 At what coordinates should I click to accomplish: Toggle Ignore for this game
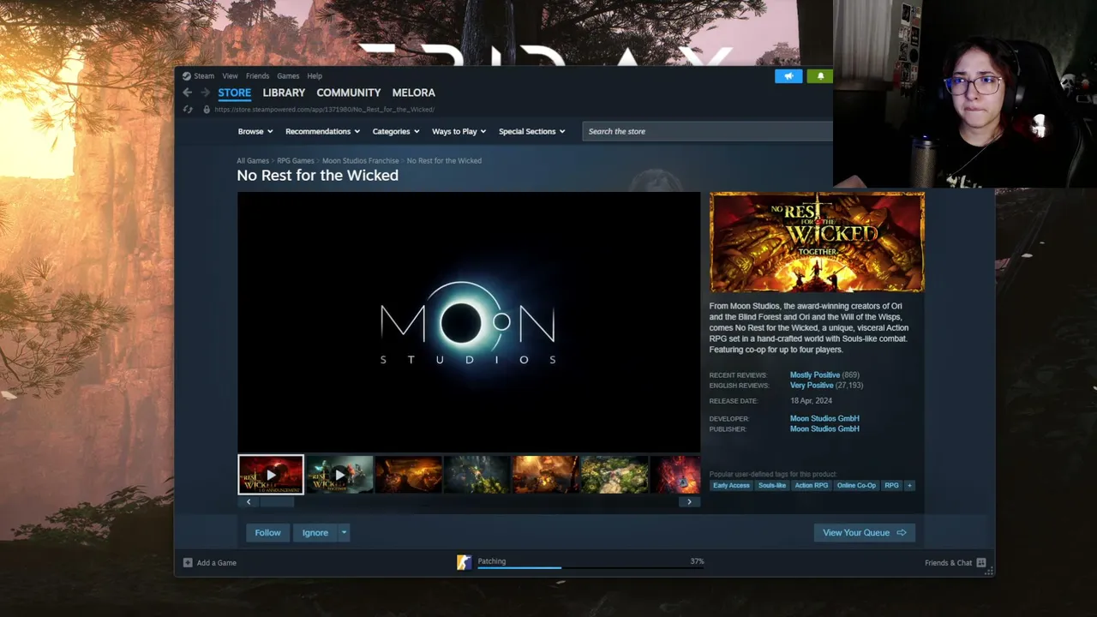(315, 533)
